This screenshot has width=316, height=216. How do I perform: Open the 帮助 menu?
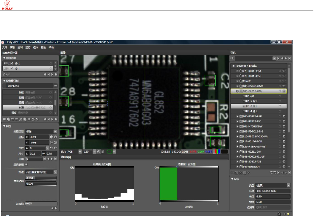(51, 48)
